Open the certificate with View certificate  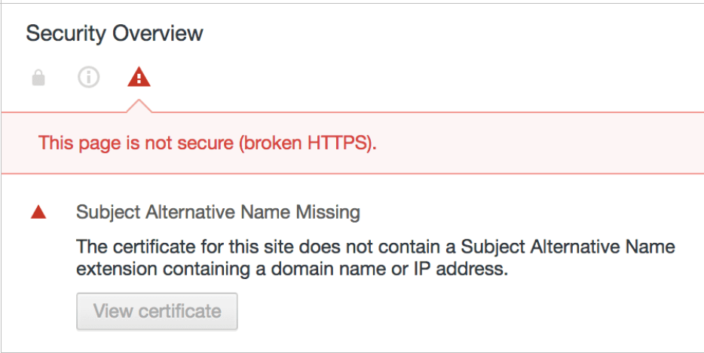157,312
